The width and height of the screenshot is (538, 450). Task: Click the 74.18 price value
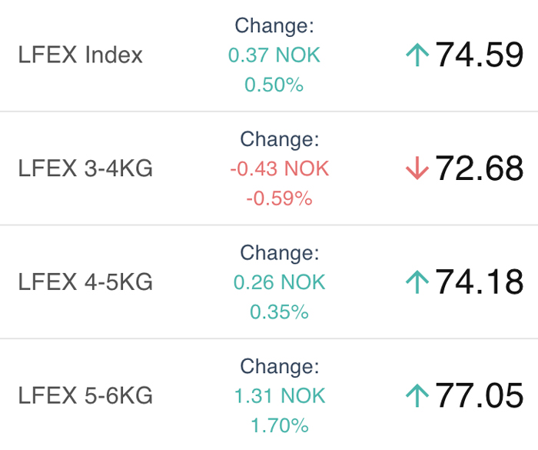point(480,282)
